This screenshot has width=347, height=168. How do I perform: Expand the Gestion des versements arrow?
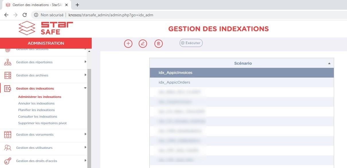[85, 134]
